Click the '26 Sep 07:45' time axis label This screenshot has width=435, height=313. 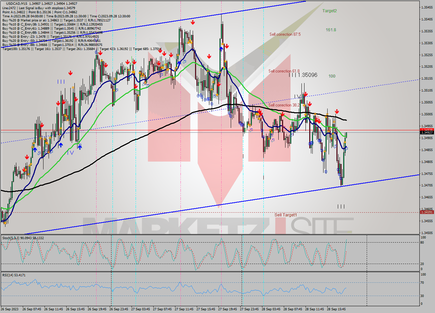(x=32, y=309)
